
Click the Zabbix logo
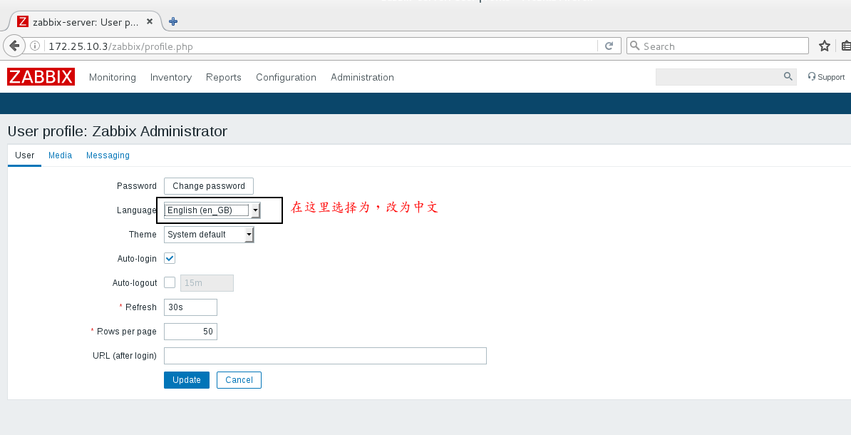(41, 76)
